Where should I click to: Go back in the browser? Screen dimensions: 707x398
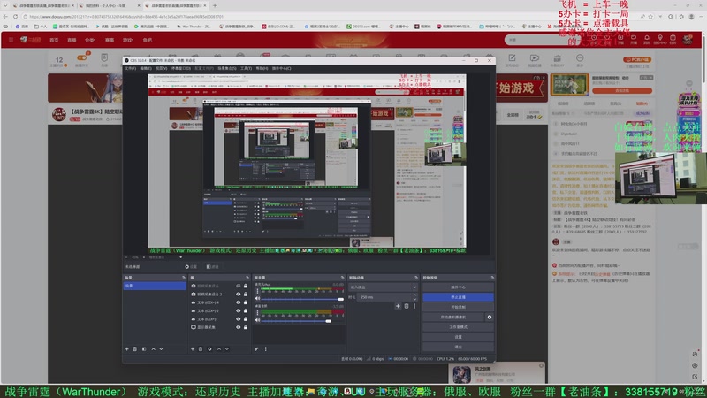point(5,16)
